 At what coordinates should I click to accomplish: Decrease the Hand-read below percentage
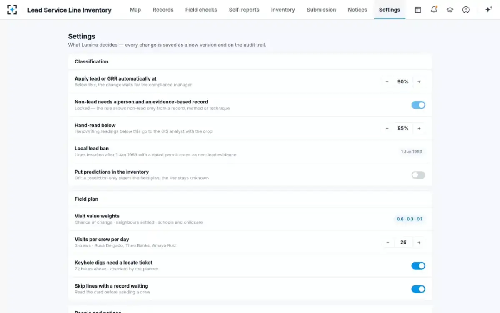(387, 129)
